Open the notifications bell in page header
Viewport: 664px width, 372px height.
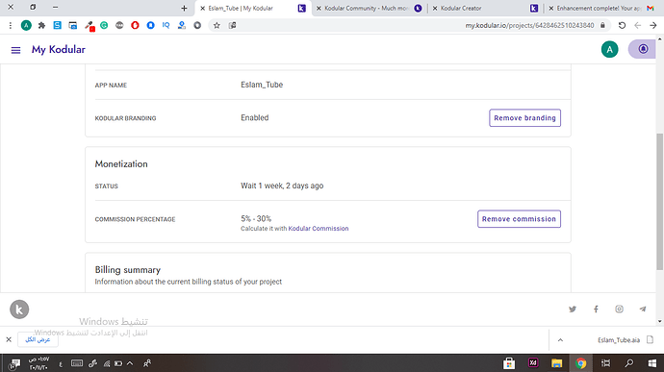(643, 49)
